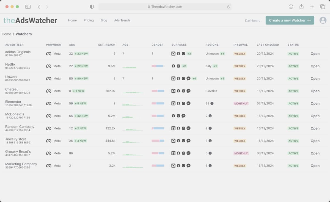Click the +22 NEW badge for Netflix
330x202 pixels.
[x=81, y=66]
